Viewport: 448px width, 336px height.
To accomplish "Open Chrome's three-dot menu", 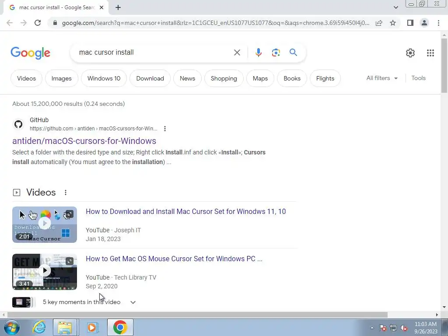I will pyautogui.click(x=438, y=23).
